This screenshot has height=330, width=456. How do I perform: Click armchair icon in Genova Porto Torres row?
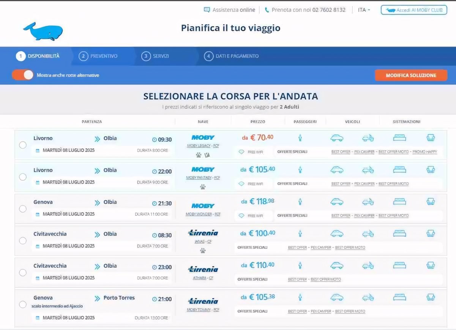pyautogui.click(x=431, y=297)
